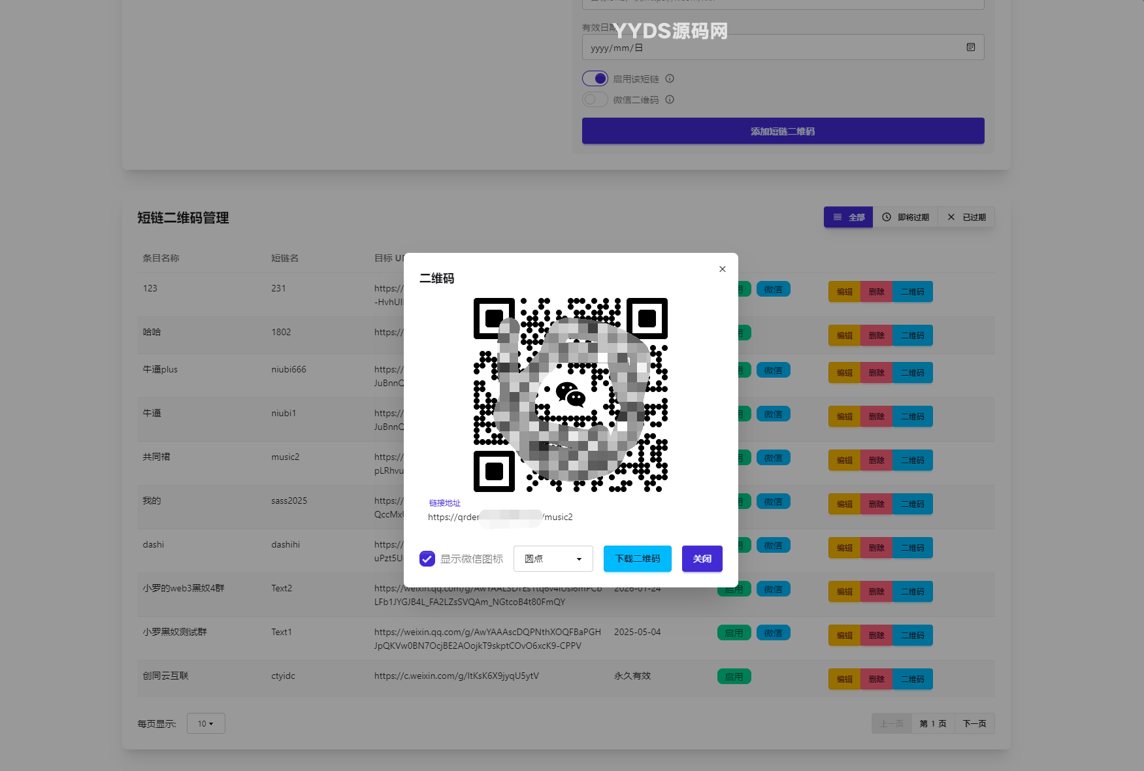Open the 圆点 QR style dropdown
1144x771 pixels.
[x=553, y=559]
